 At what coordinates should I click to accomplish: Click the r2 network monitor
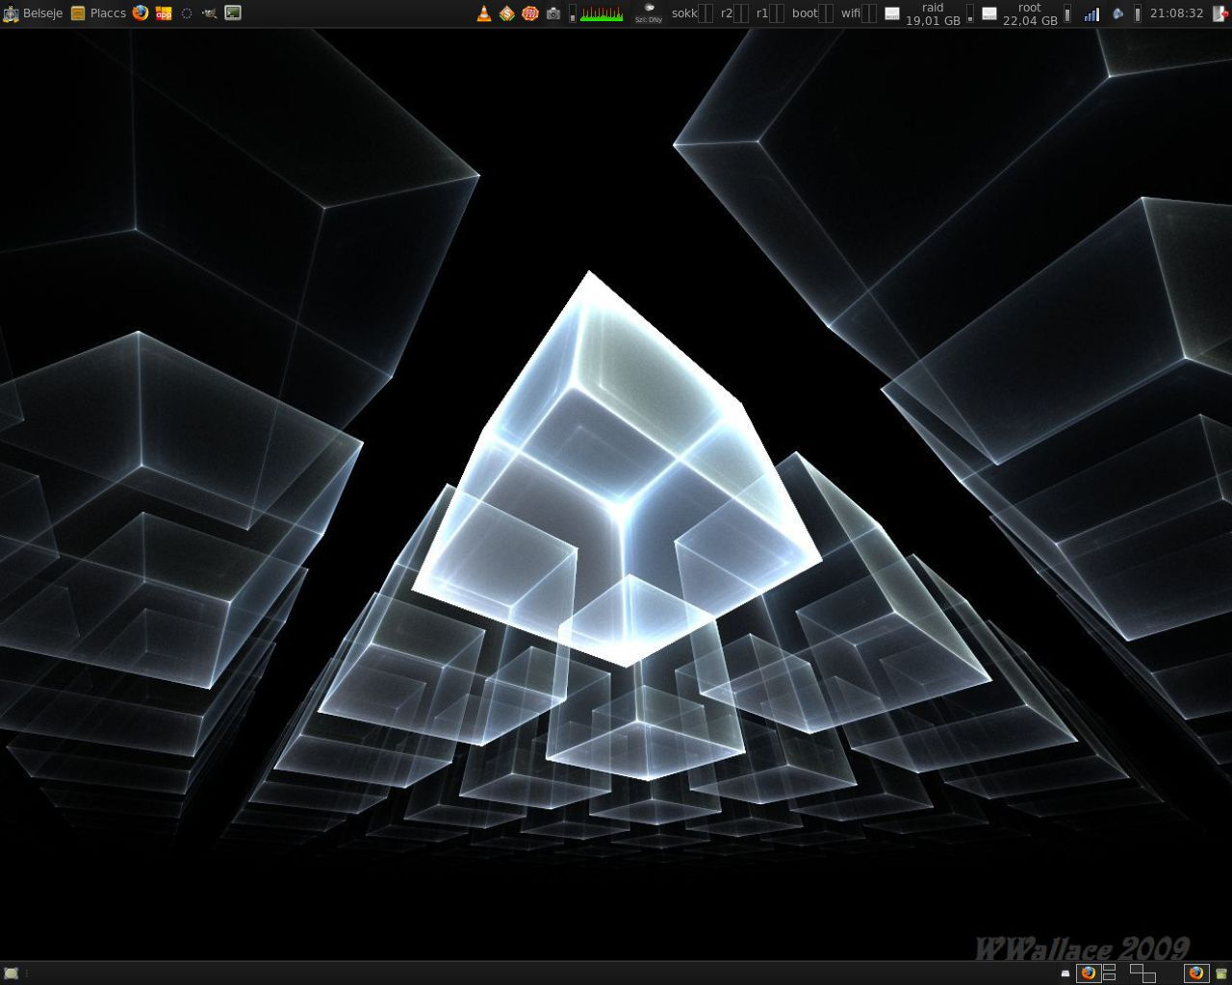click(x=734, y=13)
